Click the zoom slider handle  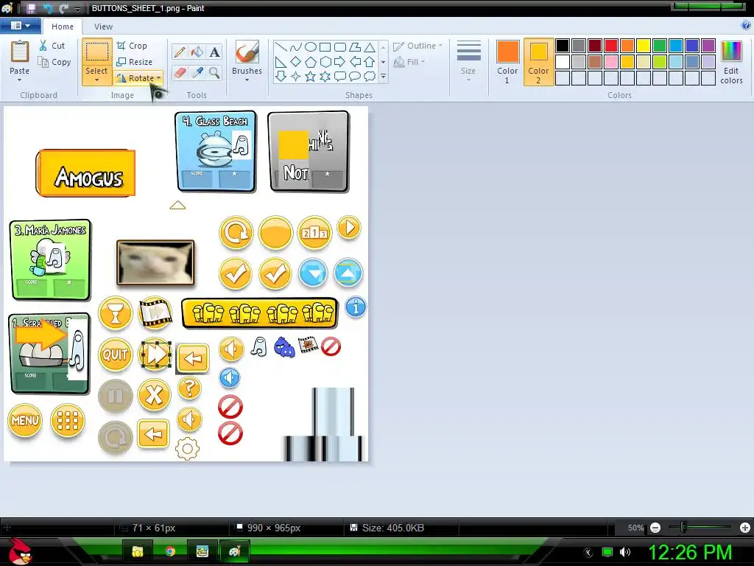pyautogui.click(x=683, y=528)
